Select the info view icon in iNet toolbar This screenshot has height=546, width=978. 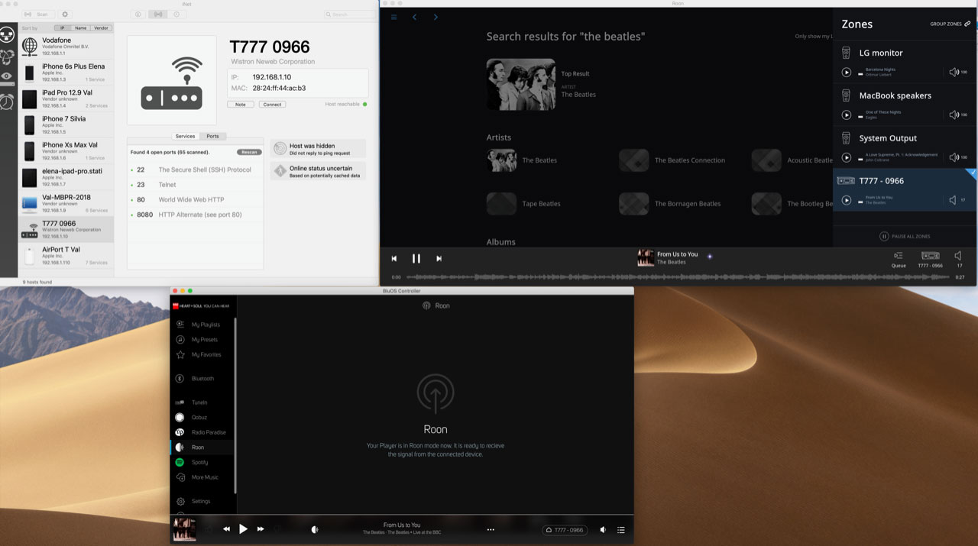138,15
